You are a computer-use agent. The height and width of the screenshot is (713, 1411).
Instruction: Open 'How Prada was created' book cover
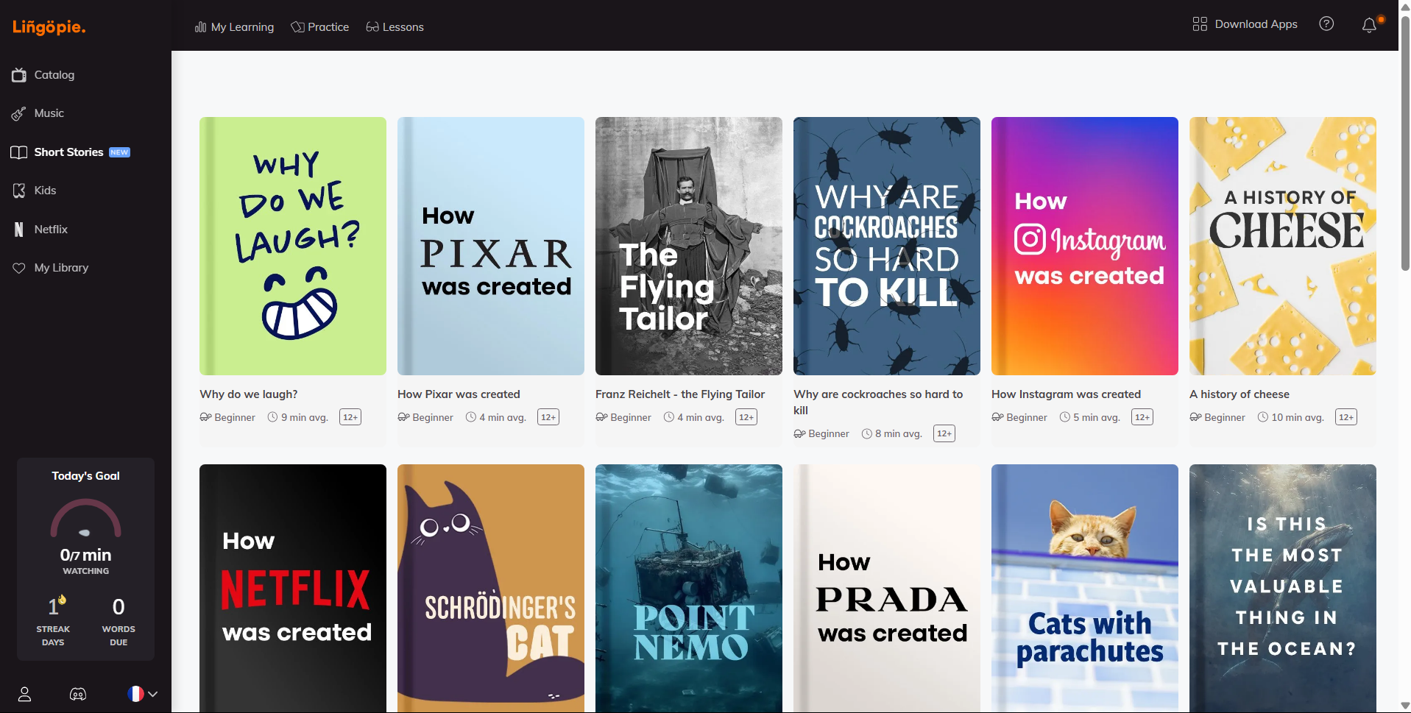[x=887, y=588]
